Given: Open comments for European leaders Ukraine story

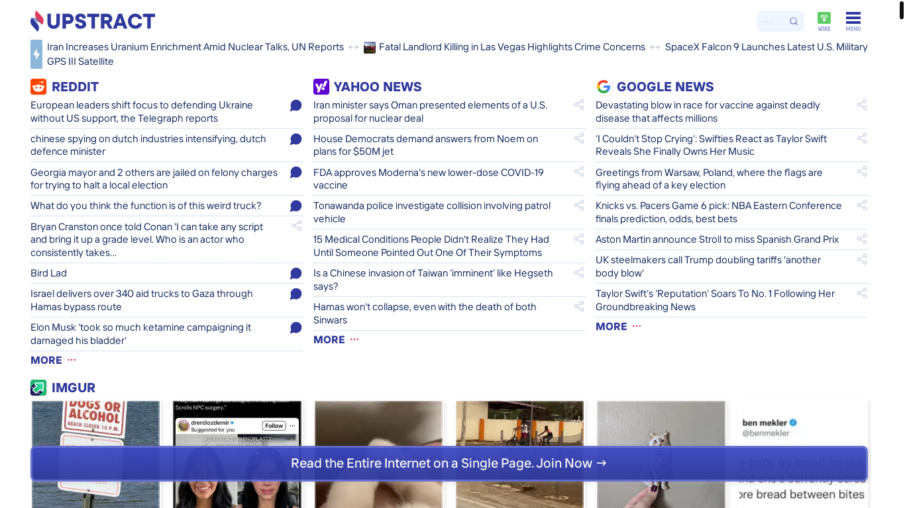Looking at the screenshot, I should (296, 105).
